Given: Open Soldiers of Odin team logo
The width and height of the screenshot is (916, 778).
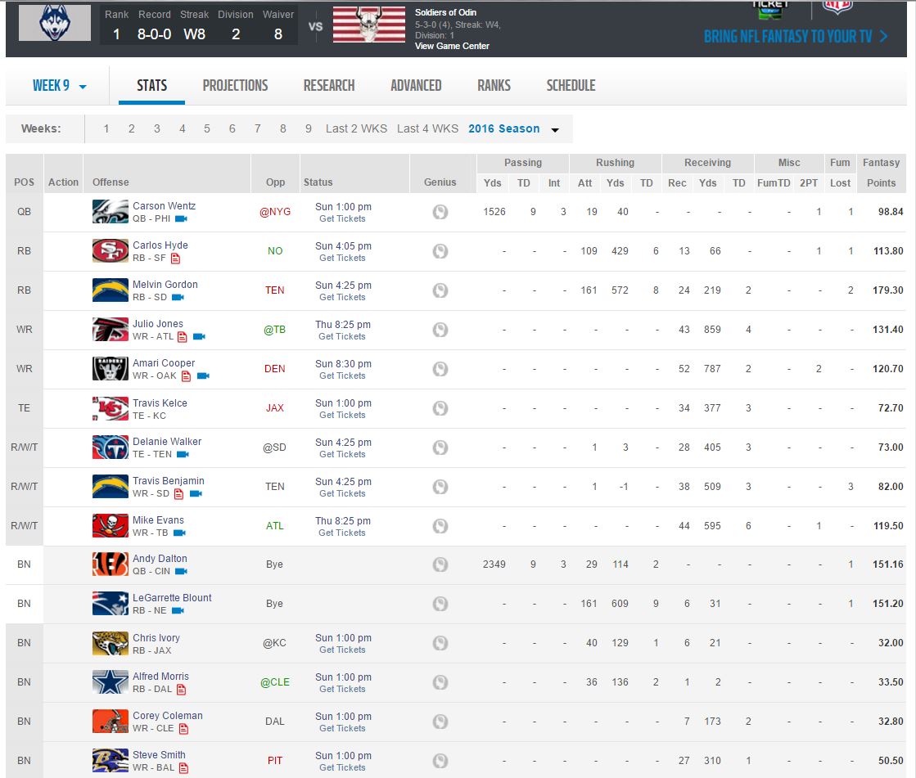Looking at the screenshot, I should (x=368, y=25).
